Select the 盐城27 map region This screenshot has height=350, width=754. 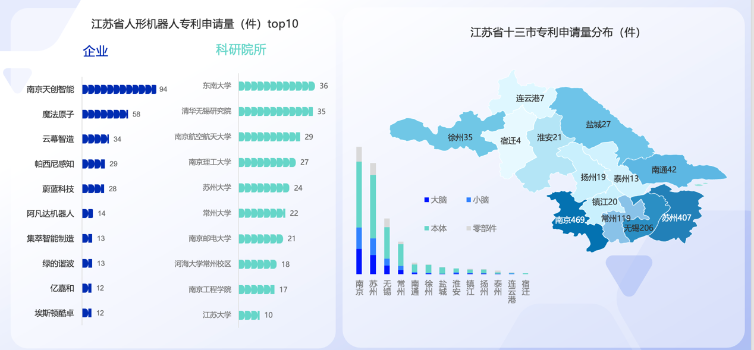tap(598, 124)
